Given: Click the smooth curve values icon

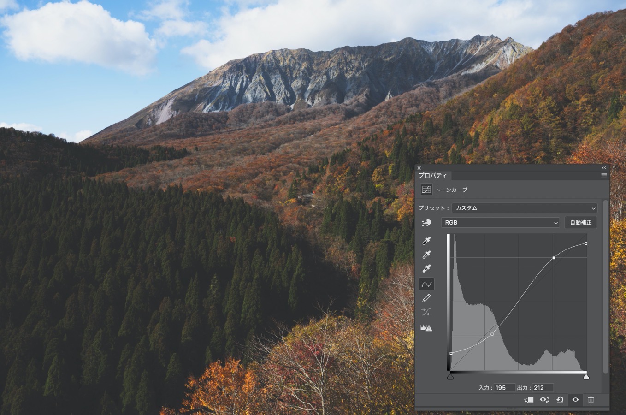Looking at the screenshot, I should click(426, 313).
